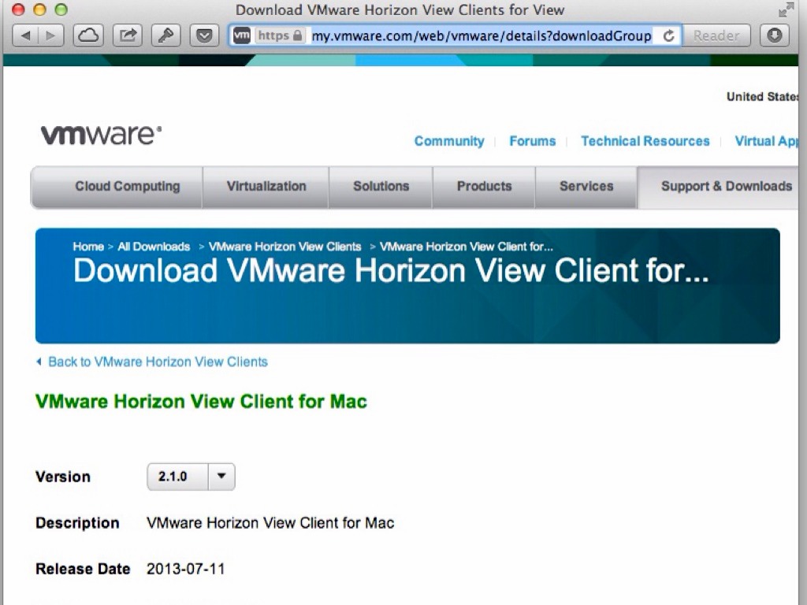The width and height of the screenshot is (807, 605).
Task: Click All Downloads breadcrumb link
Action: pos(154,247)
